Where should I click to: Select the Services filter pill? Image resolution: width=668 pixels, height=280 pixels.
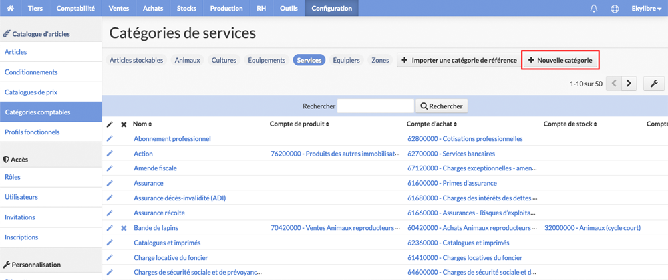coord(309,61)
